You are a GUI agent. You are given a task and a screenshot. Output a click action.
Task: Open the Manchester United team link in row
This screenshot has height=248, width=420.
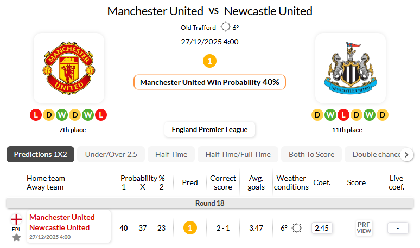click(62, 217)
